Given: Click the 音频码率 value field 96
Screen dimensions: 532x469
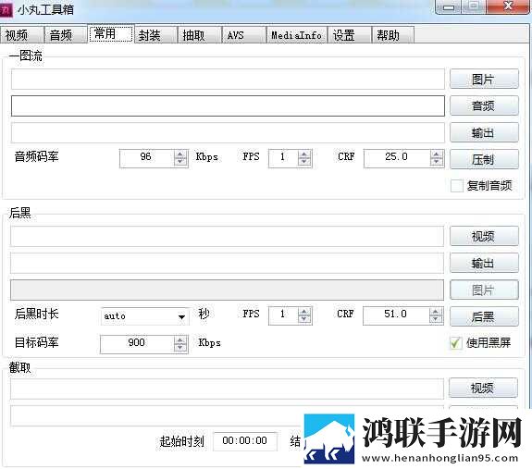Looking at the screenshot, I should click(x=147, y=158).
